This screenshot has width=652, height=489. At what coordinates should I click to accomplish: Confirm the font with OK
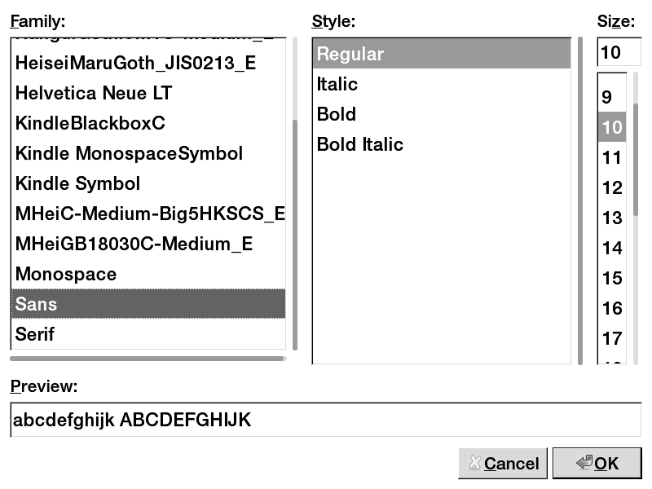597,464
